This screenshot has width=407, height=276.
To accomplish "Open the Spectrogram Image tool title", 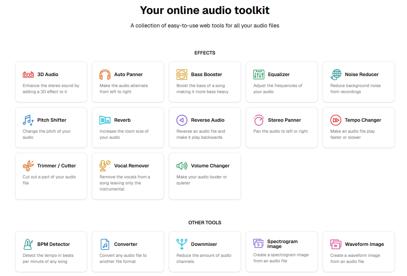I will pyautogui.click(x=282, y=244).
